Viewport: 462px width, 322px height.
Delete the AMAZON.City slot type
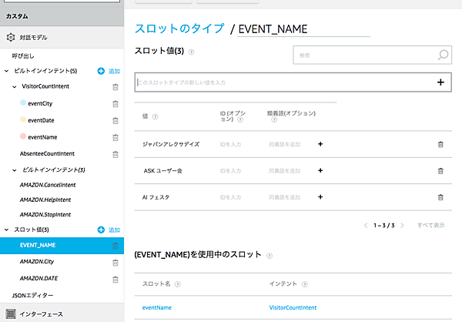(115, 263)
